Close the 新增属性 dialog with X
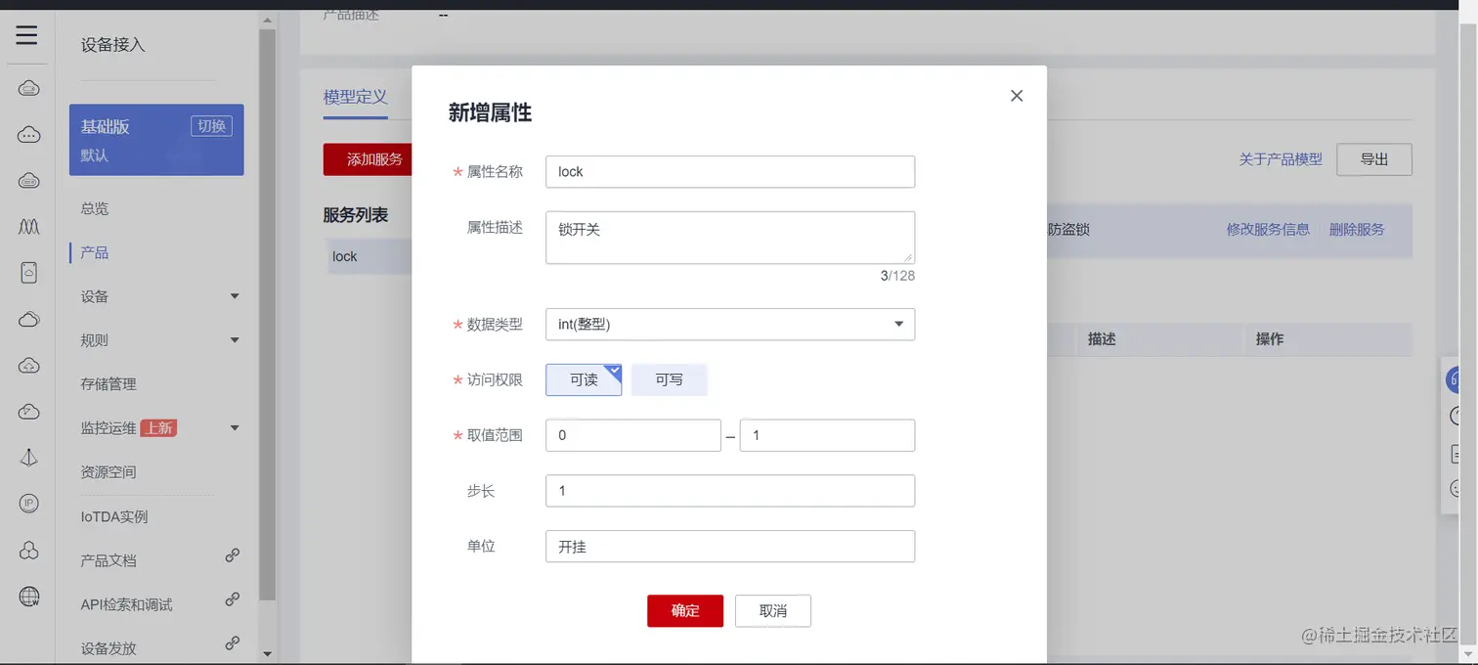 click(1017, 96)
